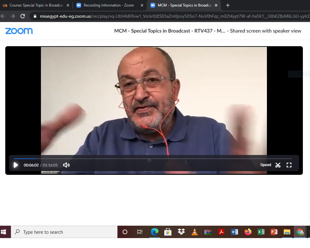
Task: Play the Zoom recording
Action: [x=16, y=165]
